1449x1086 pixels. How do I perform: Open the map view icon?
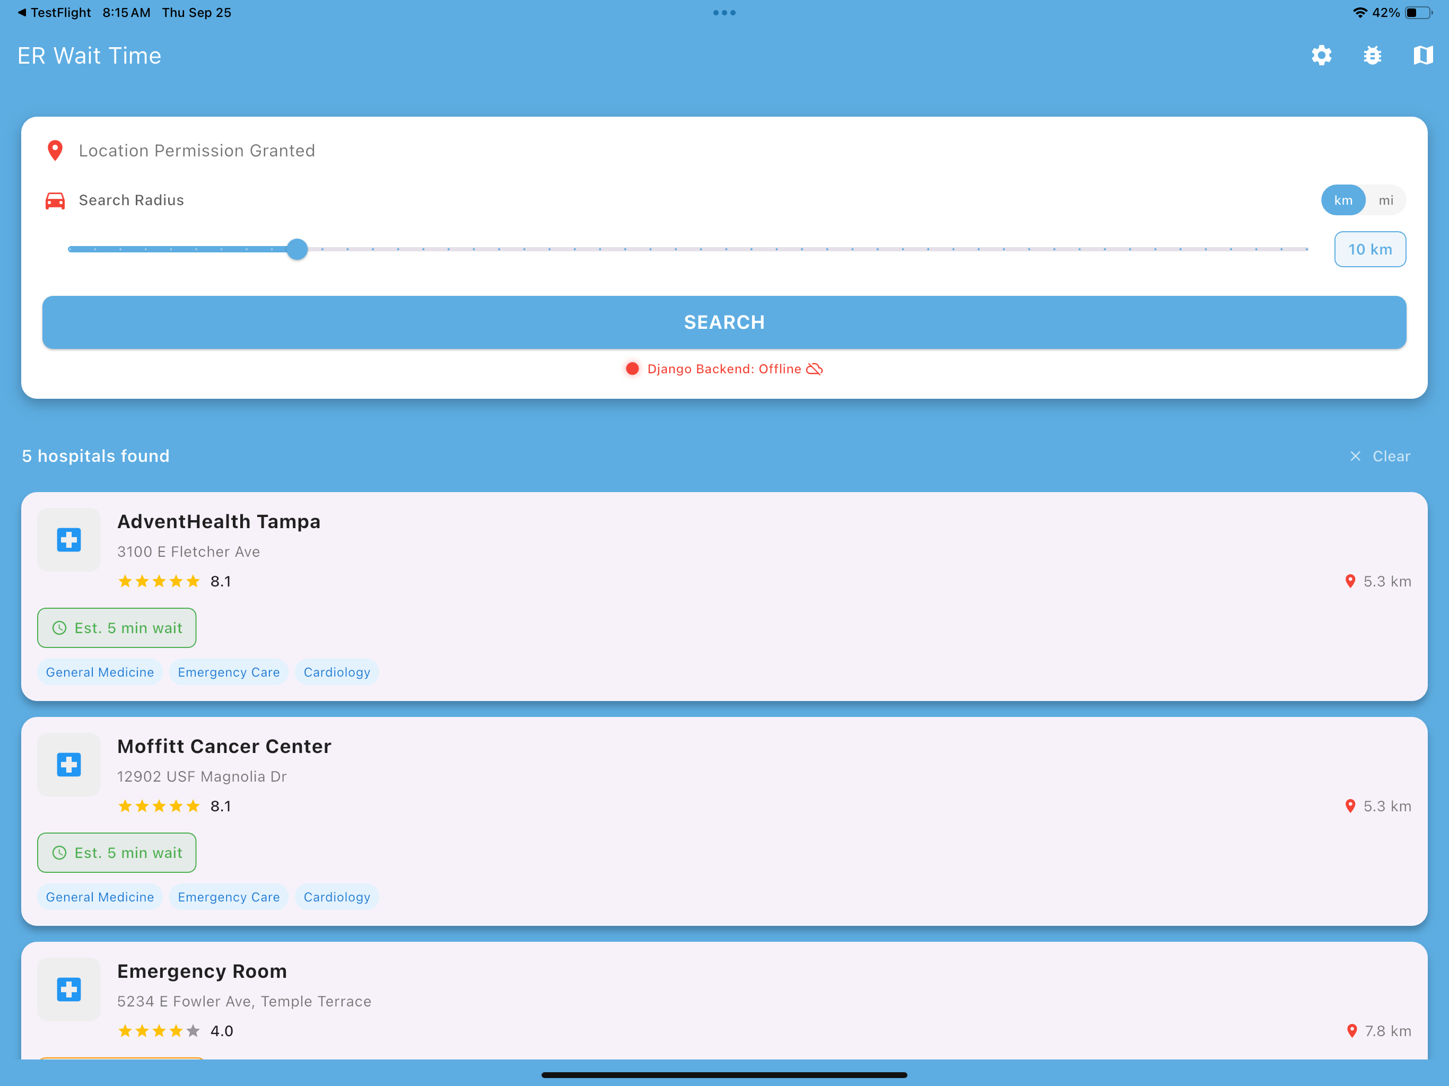(1423, 56)
